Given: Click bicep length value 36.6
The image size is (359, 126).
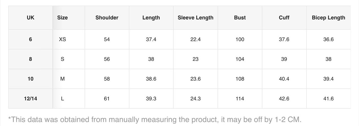Looking at the screenshot, I should coord(329,39).
